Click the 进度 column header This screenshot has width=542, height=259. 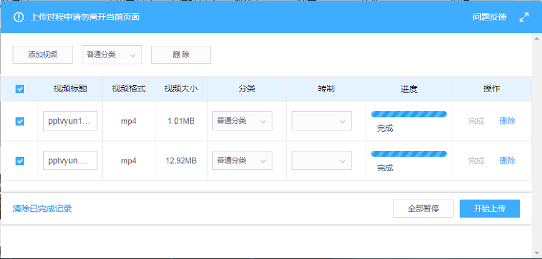[409, 89]
